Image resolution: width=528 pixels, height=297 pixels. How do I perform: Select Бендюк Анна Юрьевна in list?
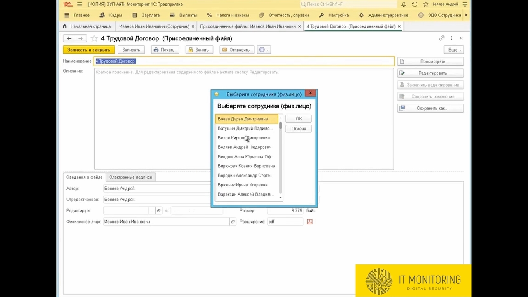[x=247, y=157]
